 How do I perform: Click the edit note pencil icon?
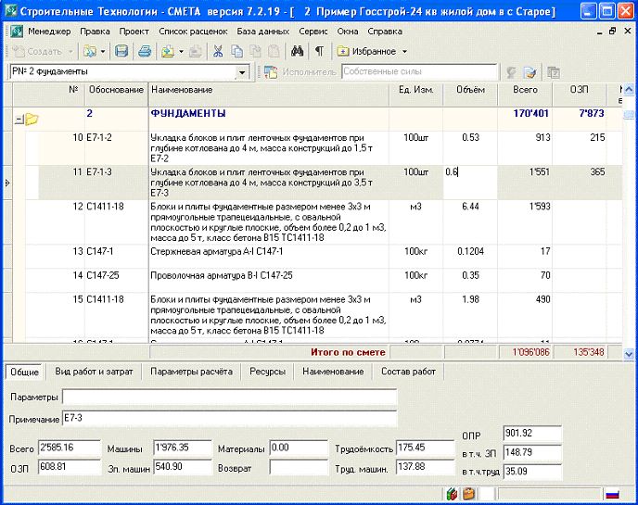530,72
